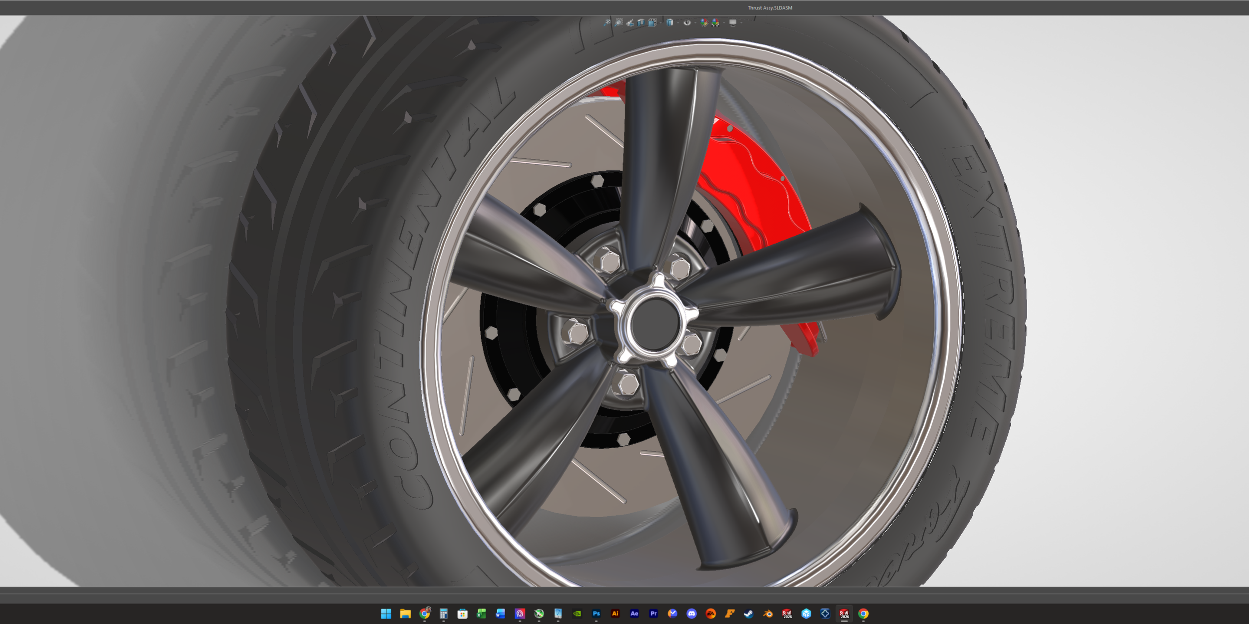Activate the Zoom to Area tool
This screenshot has height=624, width=1249.
pos(619,22)
